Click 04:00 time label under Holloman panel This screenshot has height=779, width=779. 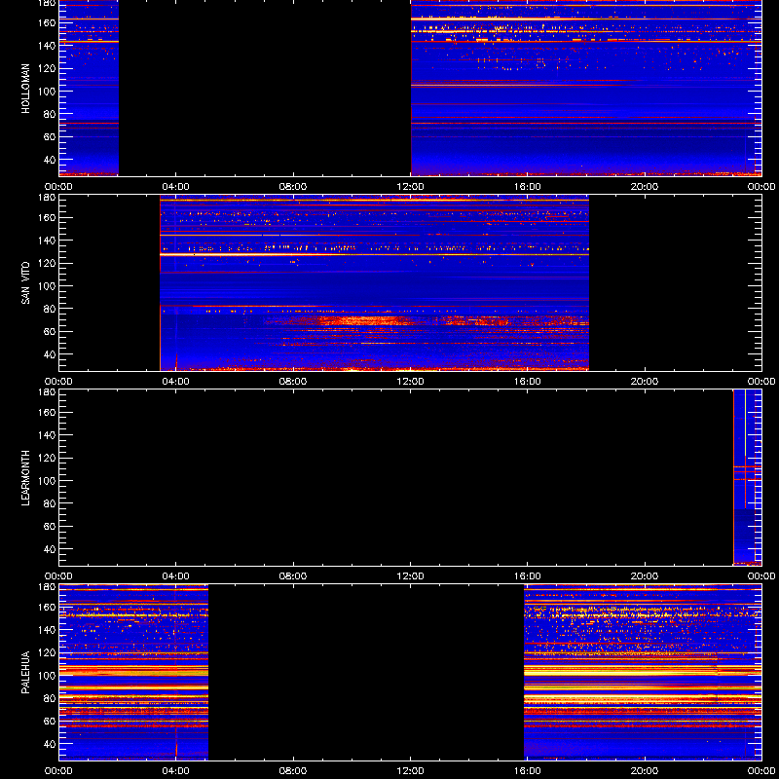[x=176, y=187]
